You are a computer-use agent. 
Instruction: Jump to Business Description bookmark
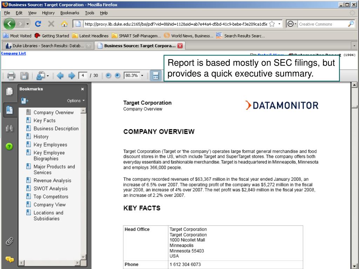56,129
